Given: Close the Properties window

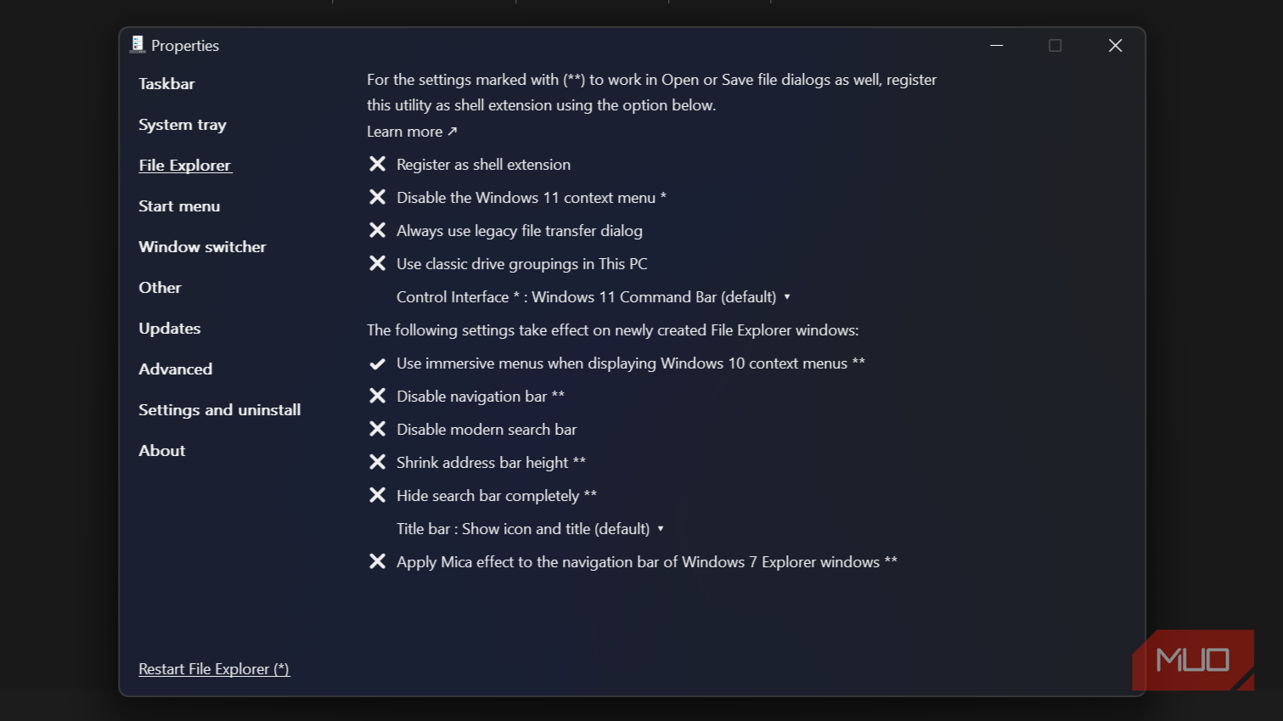Looking at the screenshot, I should pos(1115,46).
